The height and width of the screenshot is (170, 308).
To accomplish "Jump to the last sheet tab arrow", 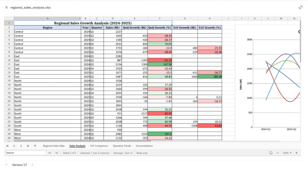I will click(x=28, y=146).
